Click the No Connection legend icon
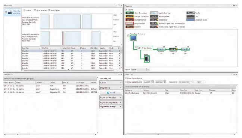The height and width of the screenshot is (138, 242). [130, 23]
